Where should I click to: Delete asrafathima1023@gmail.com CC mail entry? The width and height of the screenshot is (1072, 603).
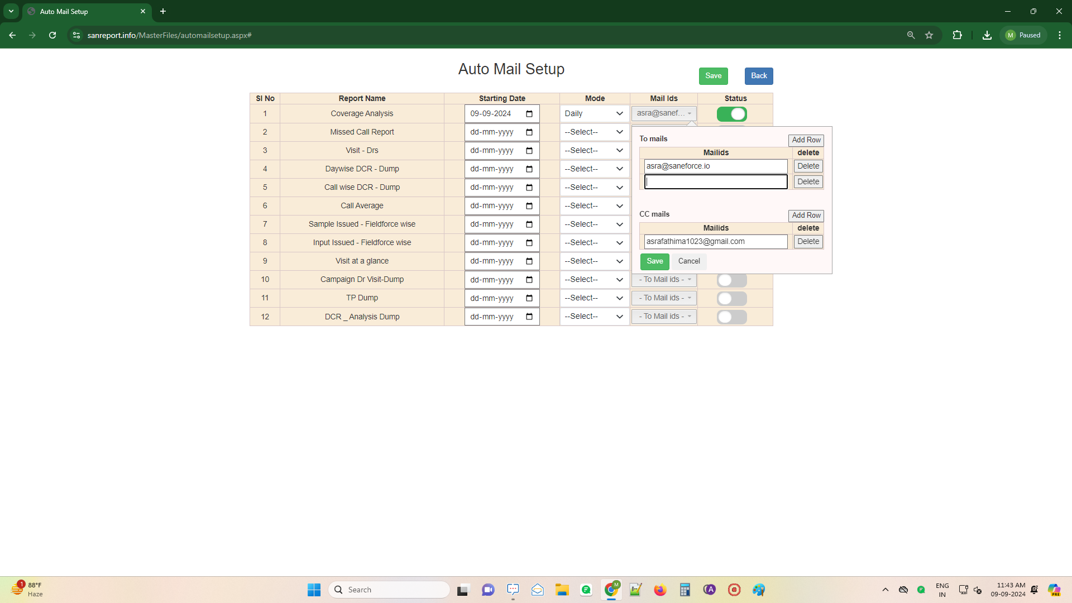(808, 242)
